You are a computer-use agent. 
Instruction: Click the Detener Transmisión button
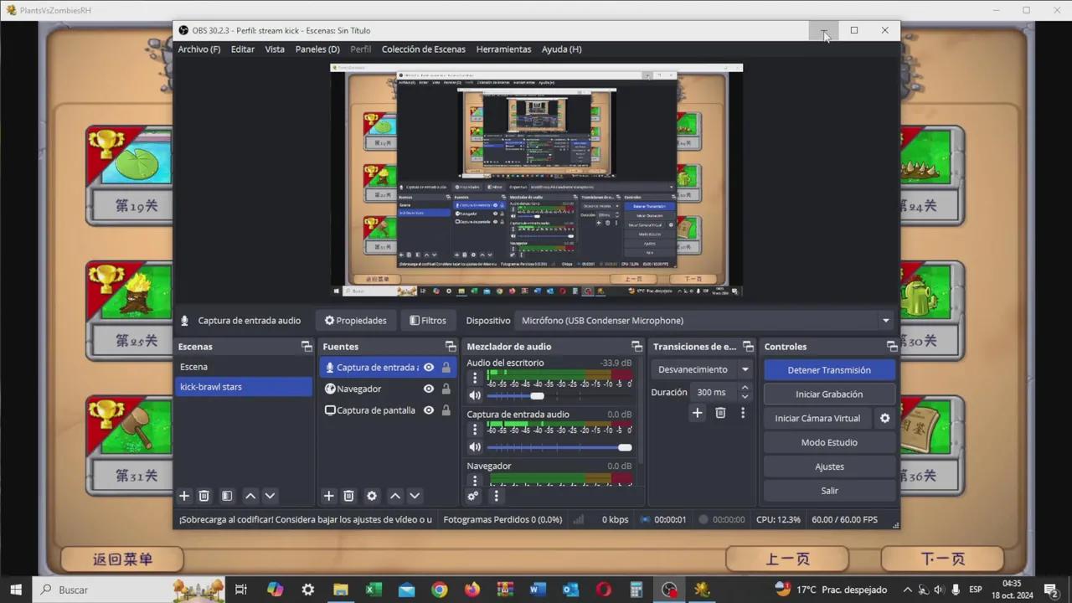coord(828,370)
